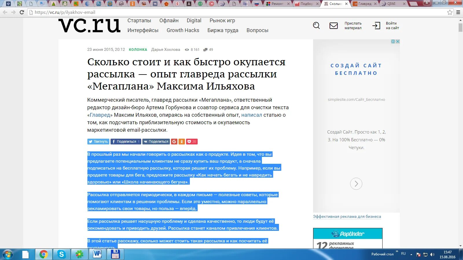Open the Рынок игр section
The width and height of the screenshot is (463, 260).
(222, 21)
